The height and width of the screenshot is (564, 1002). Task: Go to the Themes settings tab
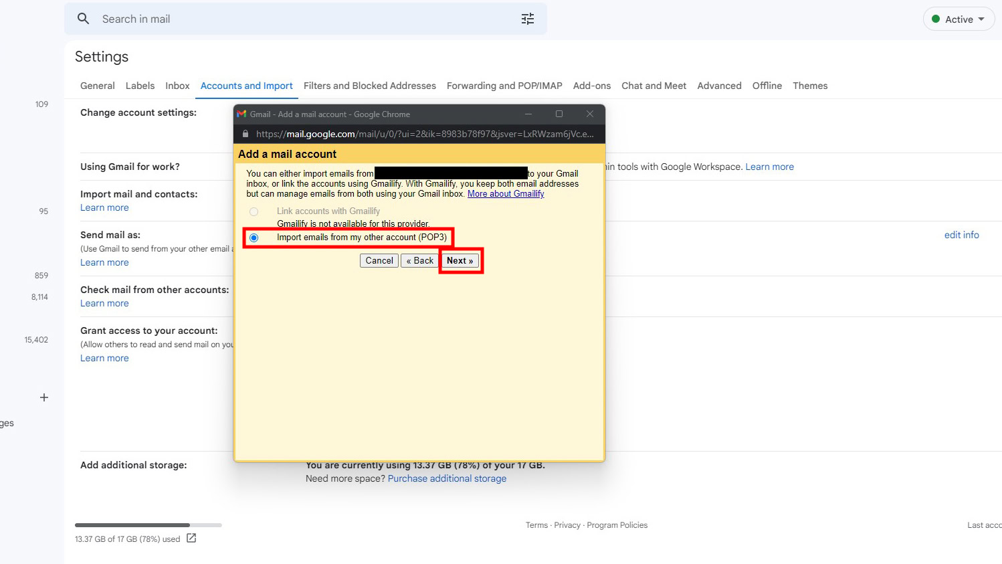(810, 86)
